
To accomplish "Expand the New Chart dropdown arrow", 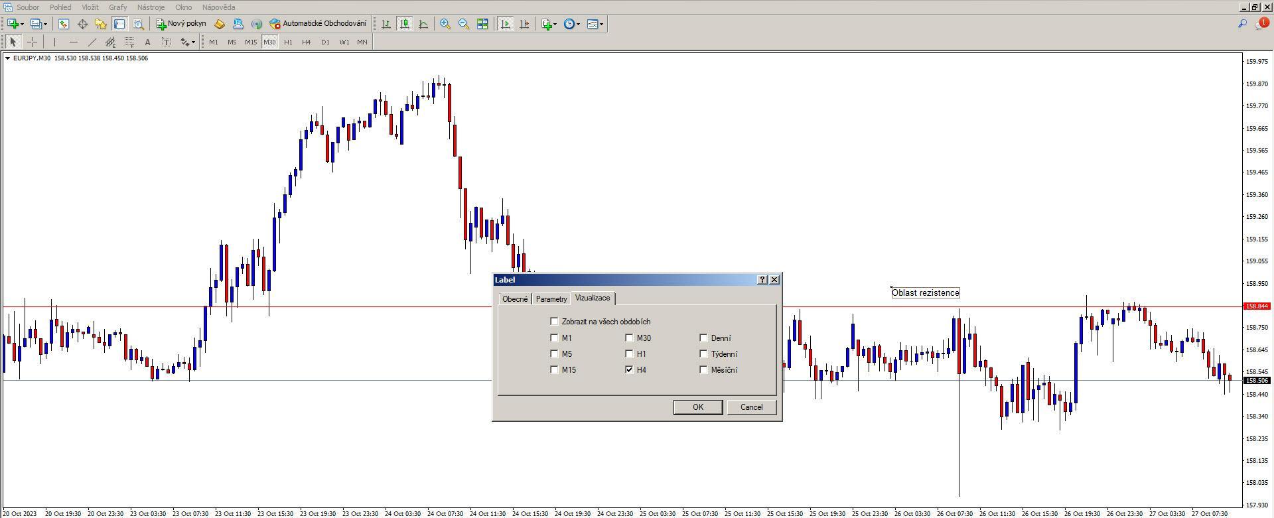I will tap(23, 24).
